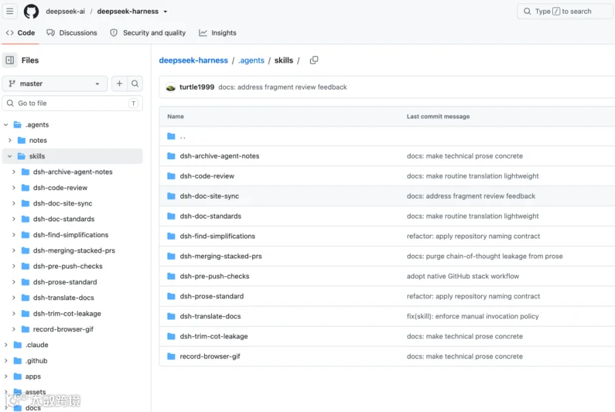This screenshot has height=412, width=615.
Task: Collapse the file tree panel icon
Action: [10, 60]
